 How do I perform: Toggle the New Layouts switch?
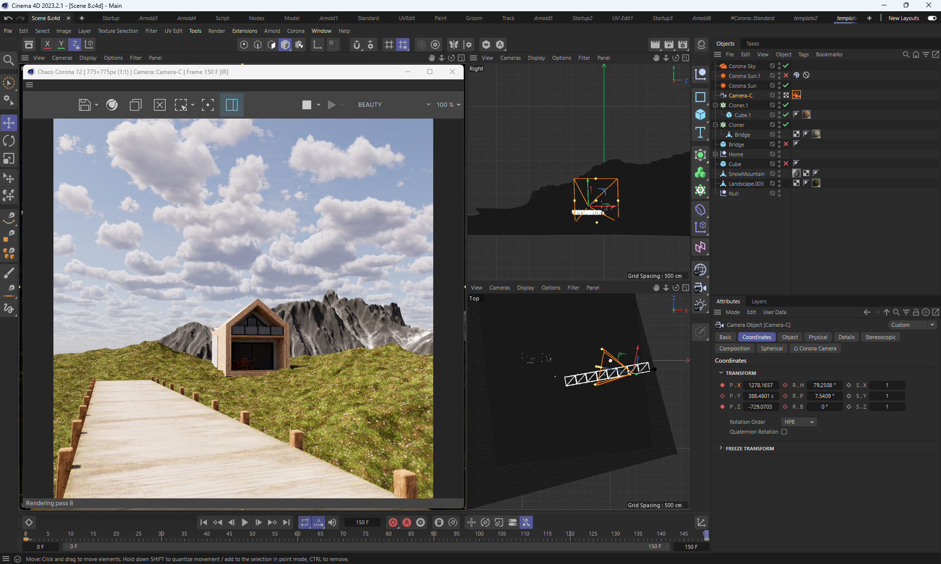(x=932, y=18)
